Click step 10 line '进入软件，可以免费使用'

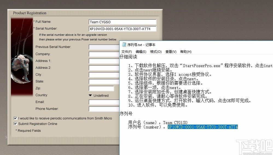[x=158, y=105]
